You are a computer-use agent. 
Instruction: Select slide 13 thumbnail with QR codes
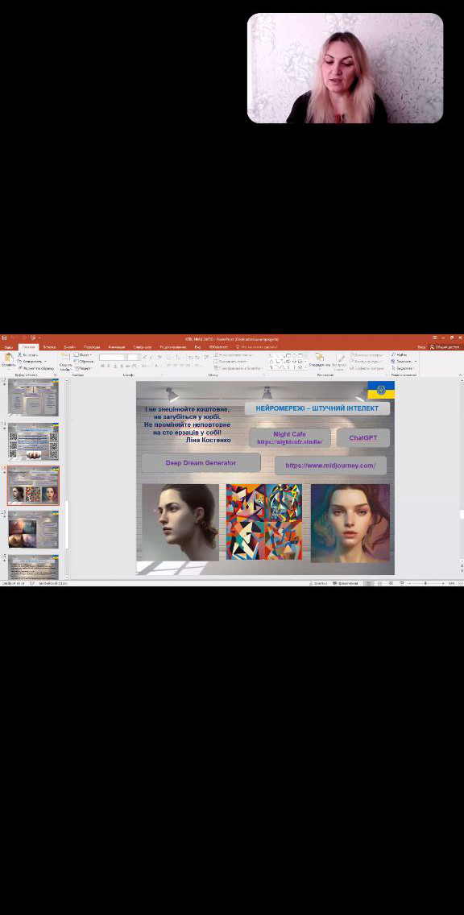point(33,441)
